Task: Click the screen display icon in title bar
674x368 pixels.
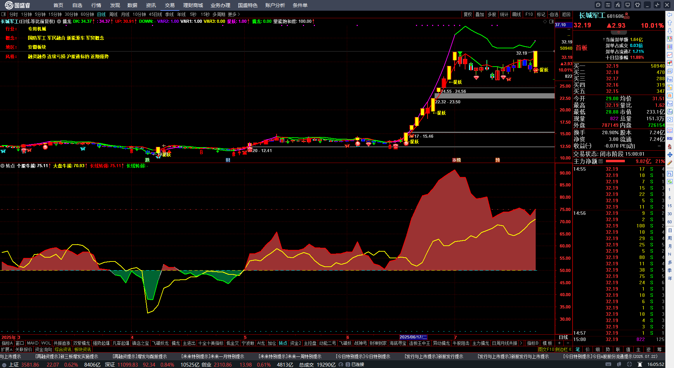Action: [x=628, y=5]
